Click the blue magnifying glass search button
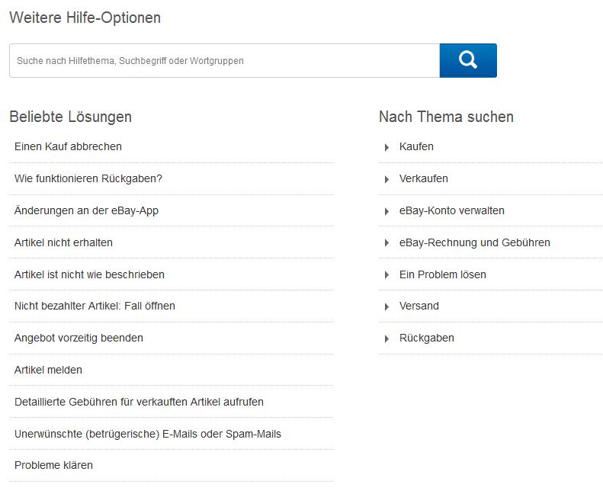603x494 pixels. 468,60
